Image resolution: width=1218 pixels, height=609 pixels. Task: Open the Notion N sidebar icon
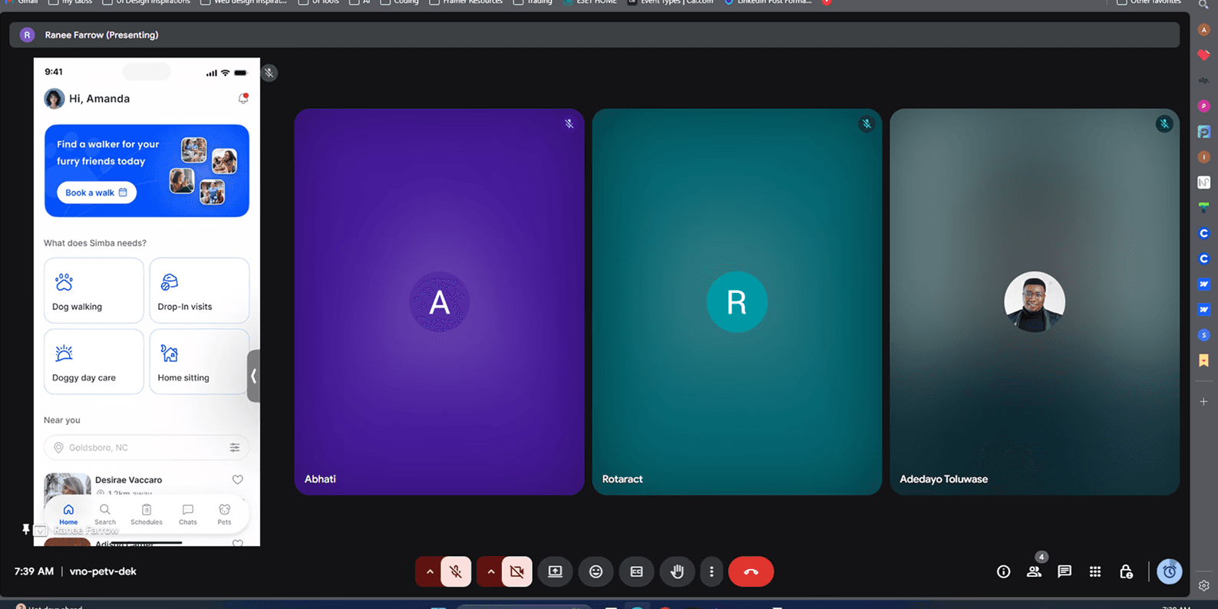[1203, 182]
